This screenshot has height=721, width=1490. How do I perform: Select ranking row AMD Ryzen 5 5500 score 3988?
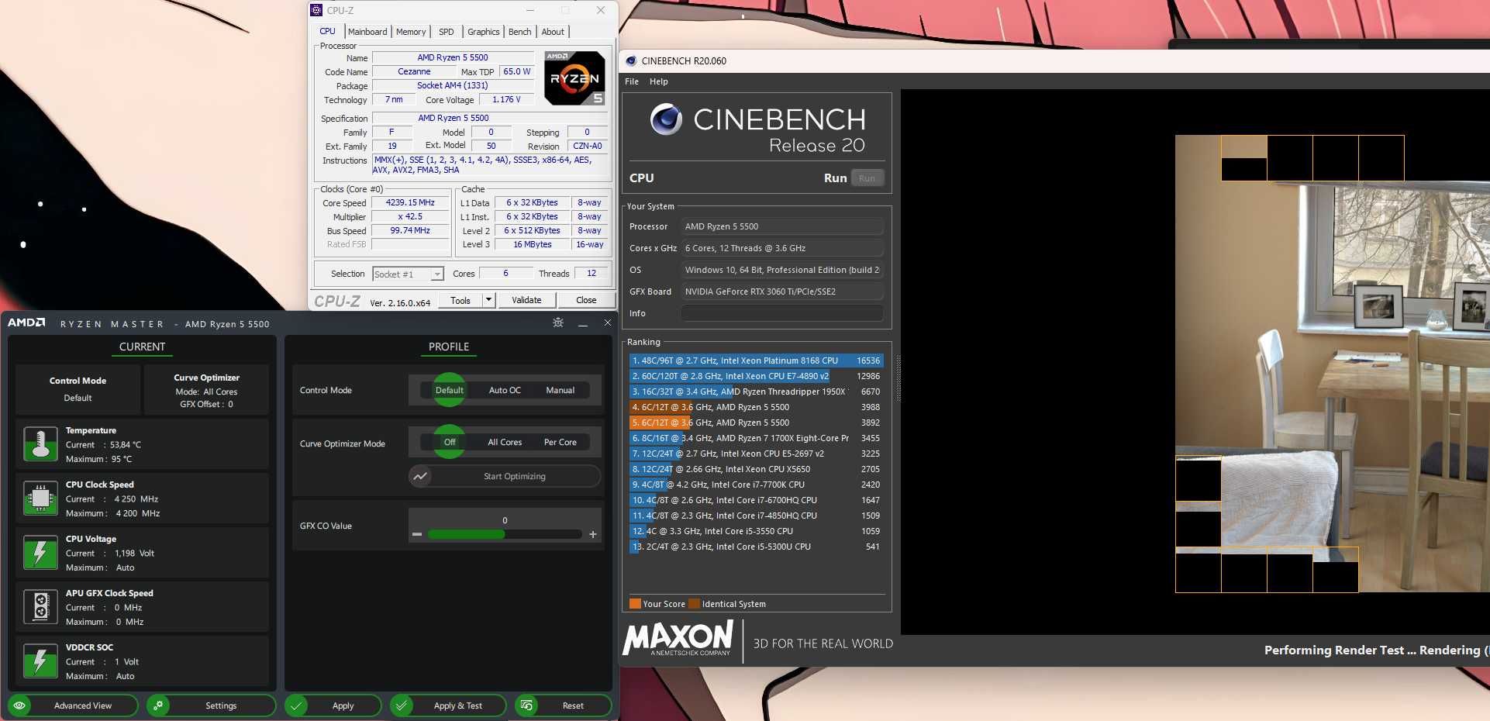click(756, 407)
